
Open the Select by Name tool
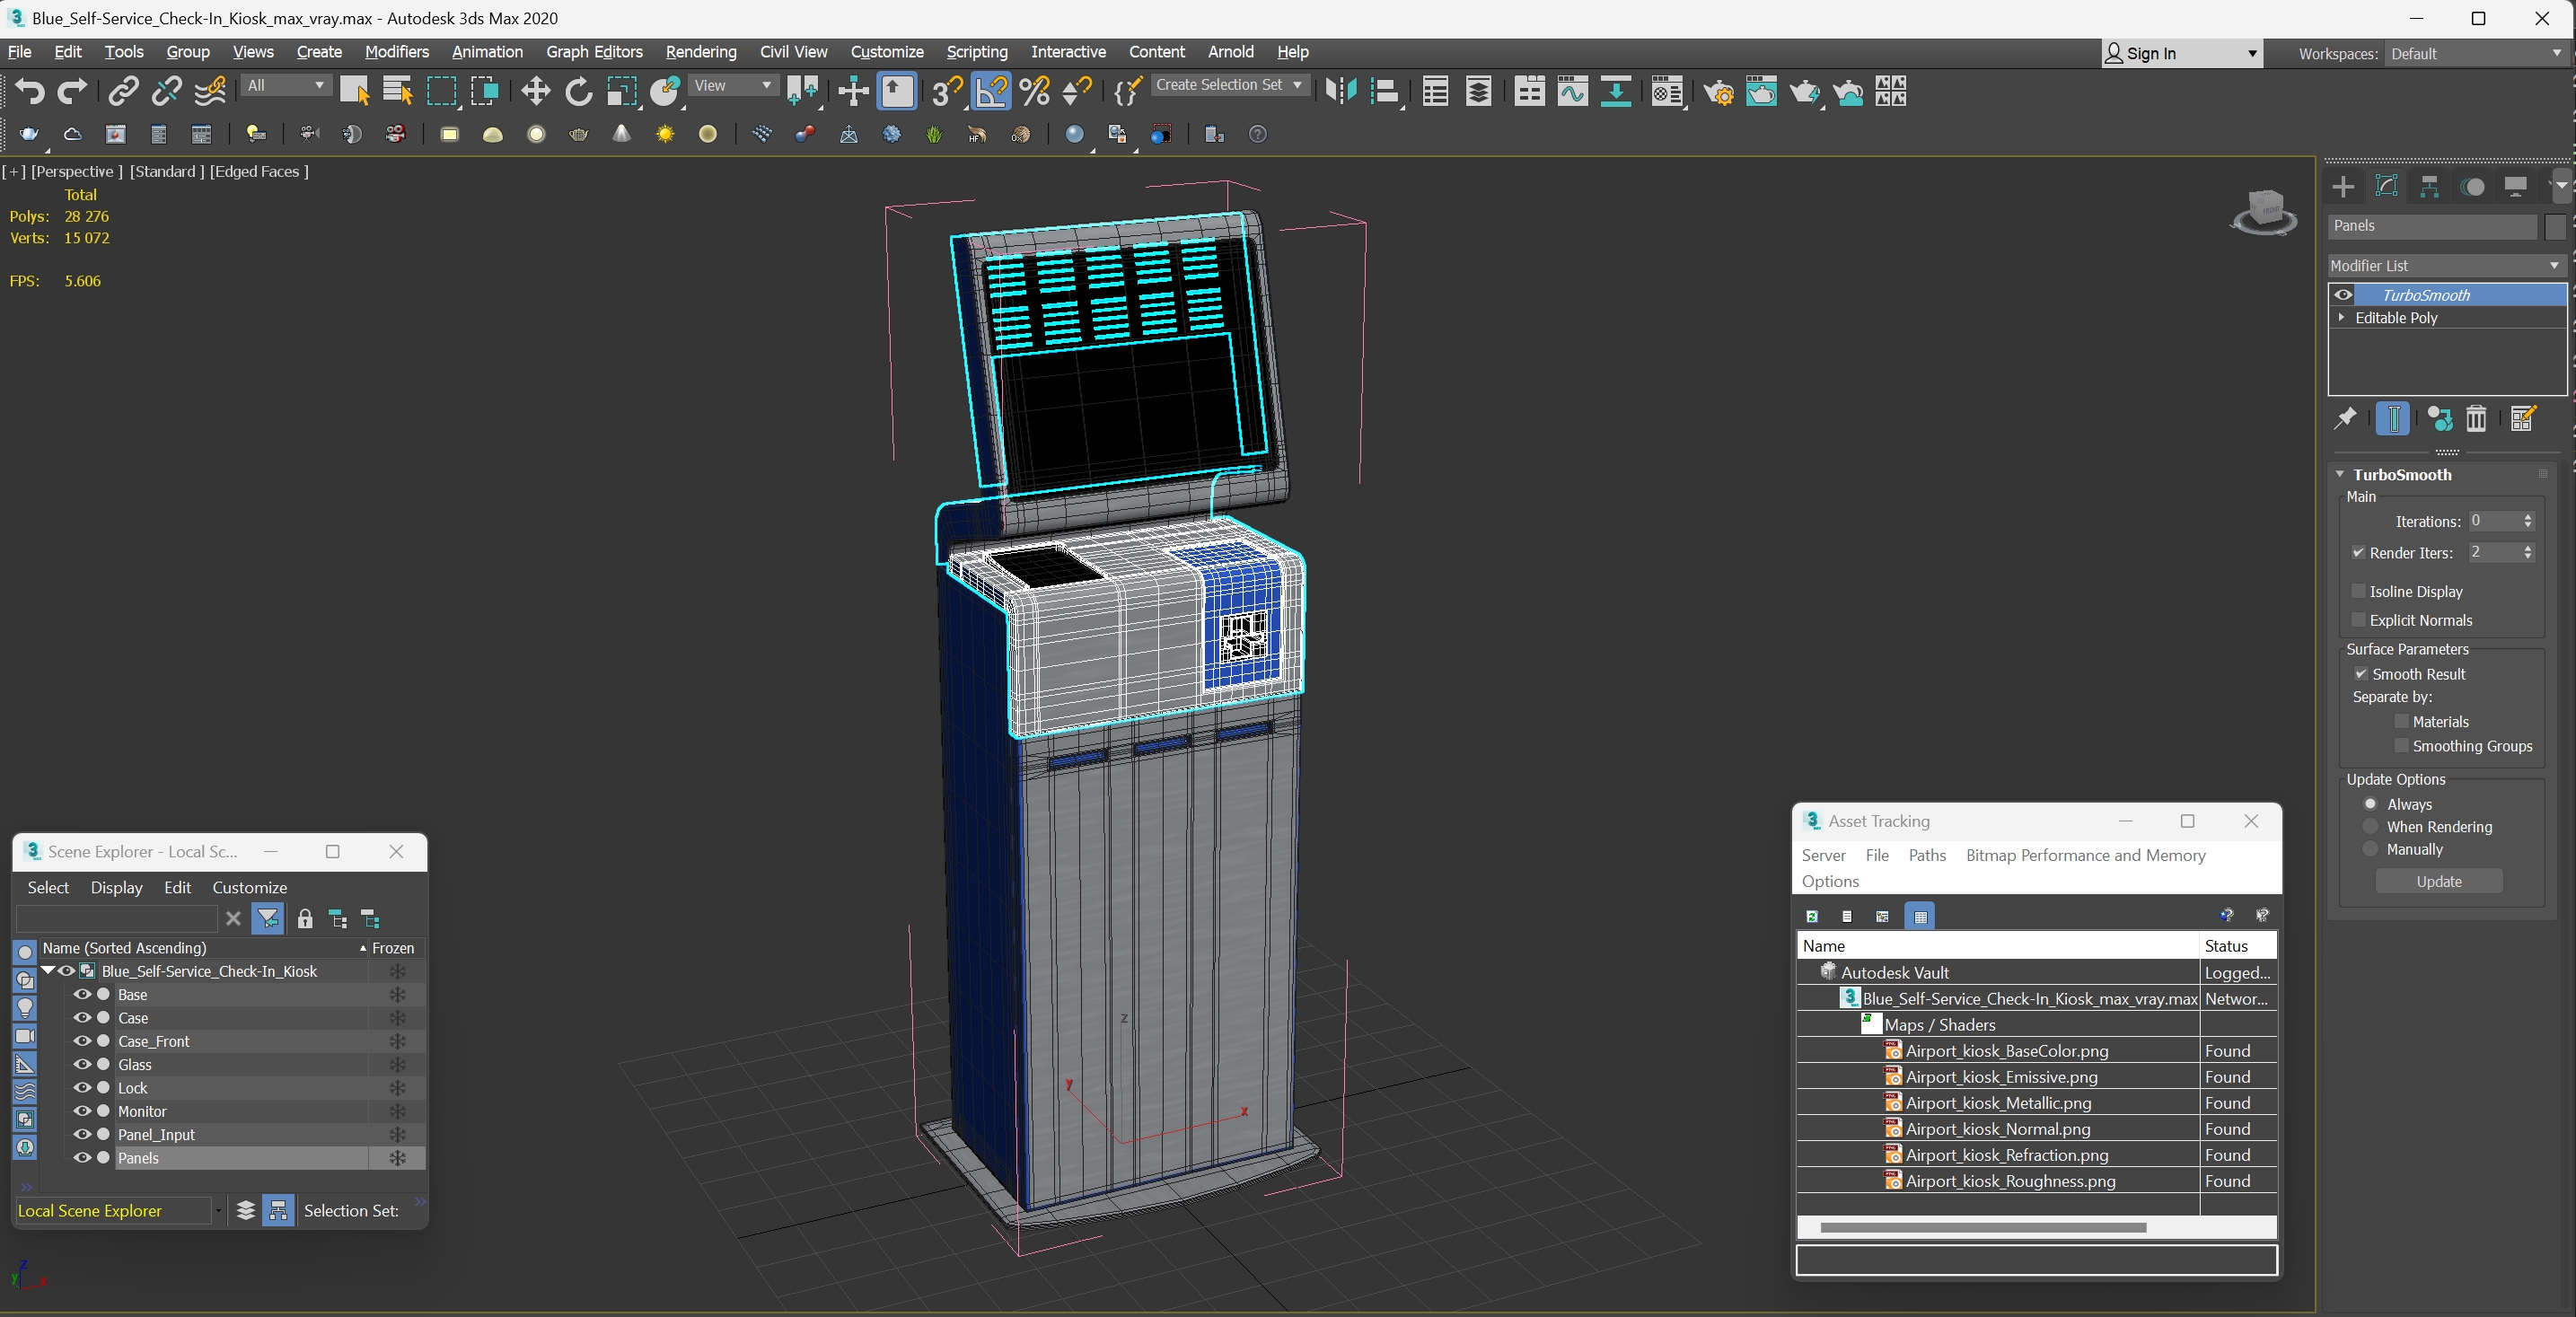397,92
